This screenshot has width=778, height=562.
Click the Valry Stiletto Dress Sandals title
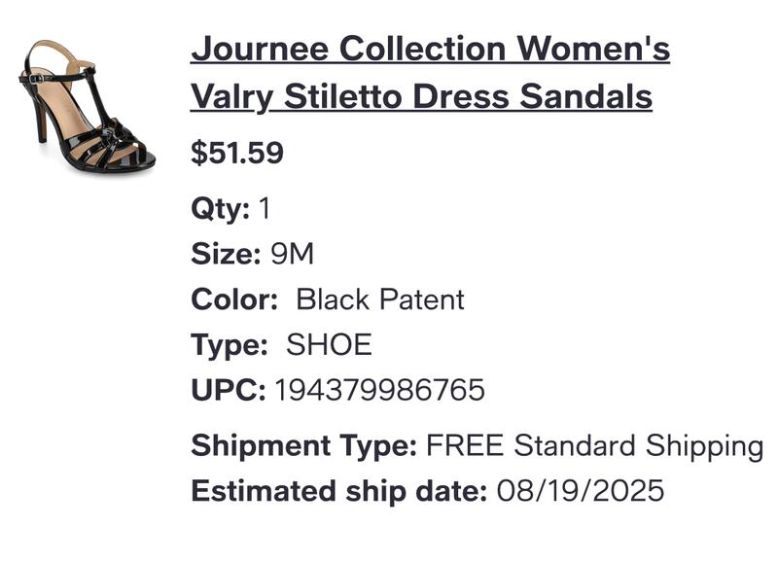tap(421, 96)
